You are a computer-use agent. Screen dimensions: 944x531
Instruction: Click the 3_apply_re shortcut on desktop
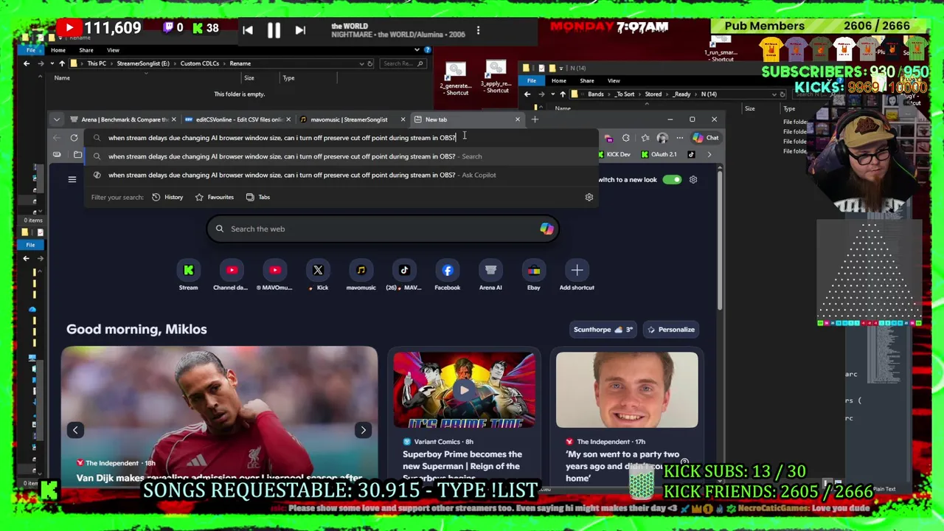click(x=496, y=77)
